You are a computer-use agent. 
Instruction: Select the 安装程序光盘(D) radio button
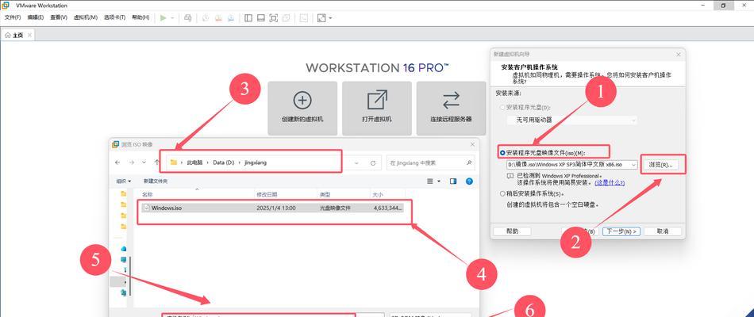[503, 107]
